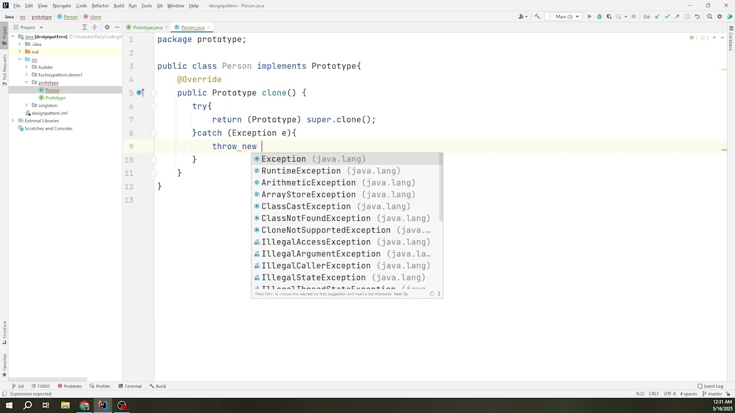Click the completion list scrollbar
This screenshot has width=735, height=413.
pyautogui.click(x=441, y=188)
